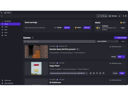128x96 pixels.
Task: Expand Open dropdown arrow for Decisive Name
Action: tap(124, 57)
